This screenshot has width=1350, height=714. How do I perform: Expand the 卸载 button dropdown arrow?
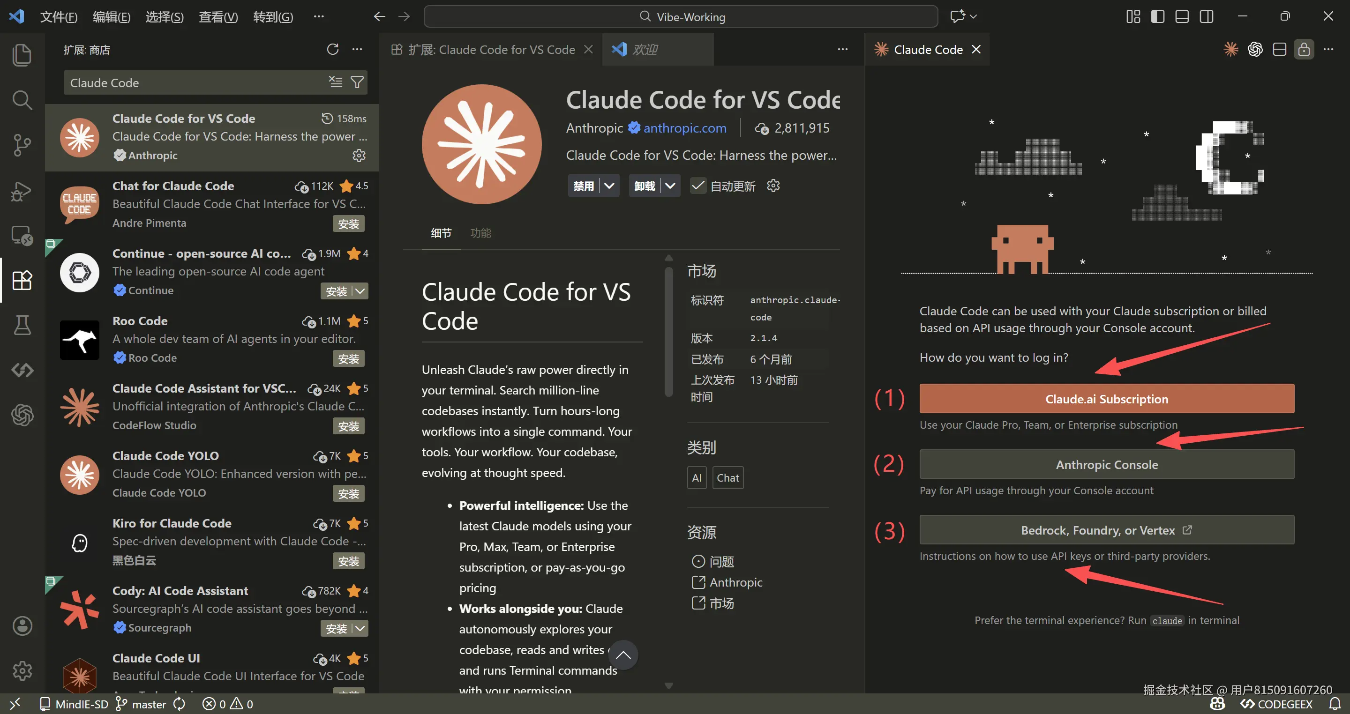click(671, 186)
